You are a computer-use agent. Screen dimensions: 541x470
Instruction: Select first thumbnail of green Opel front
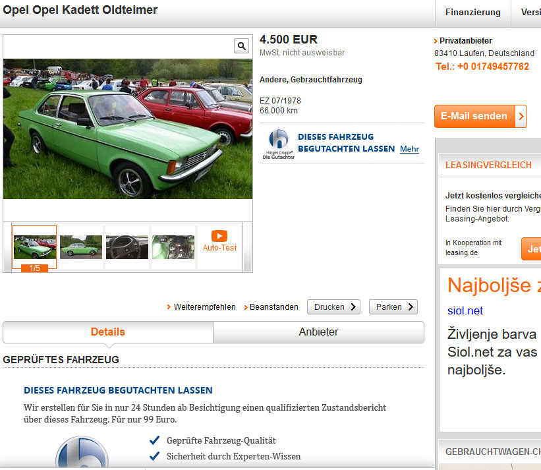pos(34,247)
